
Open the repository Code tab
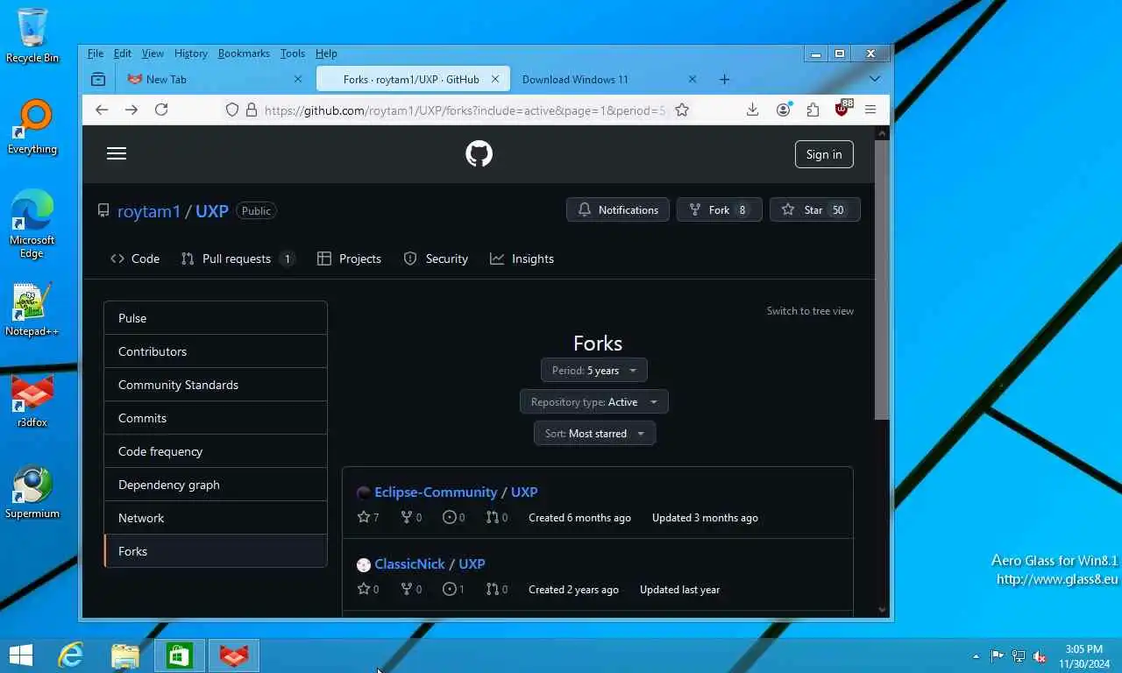tap(135, 259)
